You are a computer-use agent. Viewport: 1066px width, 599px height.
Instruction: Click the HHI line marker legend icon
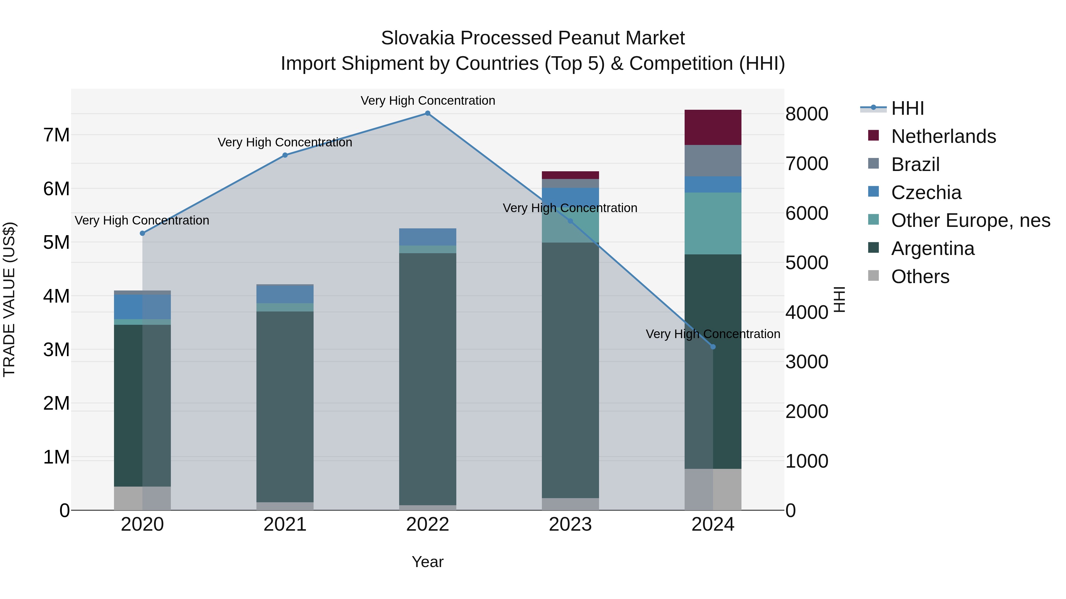(x=874, y=107)
